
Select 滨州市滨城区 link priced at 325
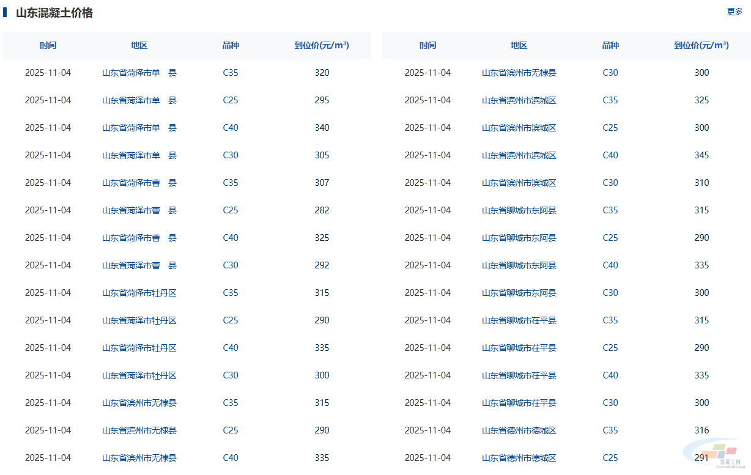point(519,100)
